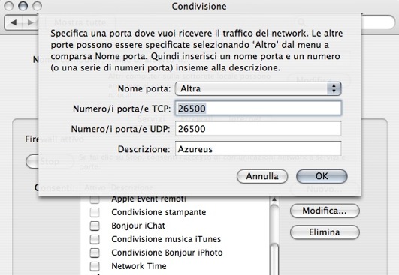Edit the Descrizione field containing Azureus
This screenshot has width=399, height=275.
[258, 149]
